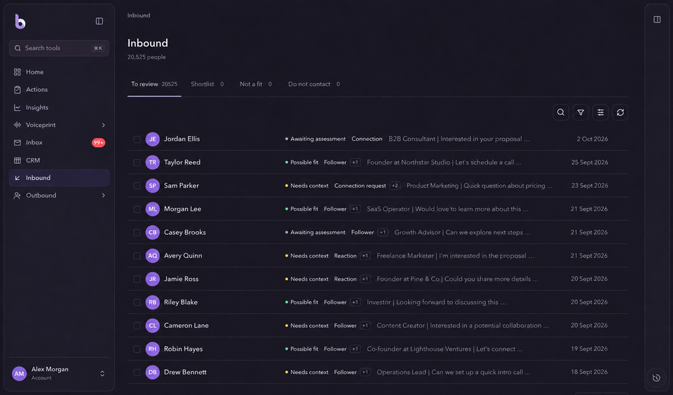Click the Inbound breadcrumb

tap(139, 15)
